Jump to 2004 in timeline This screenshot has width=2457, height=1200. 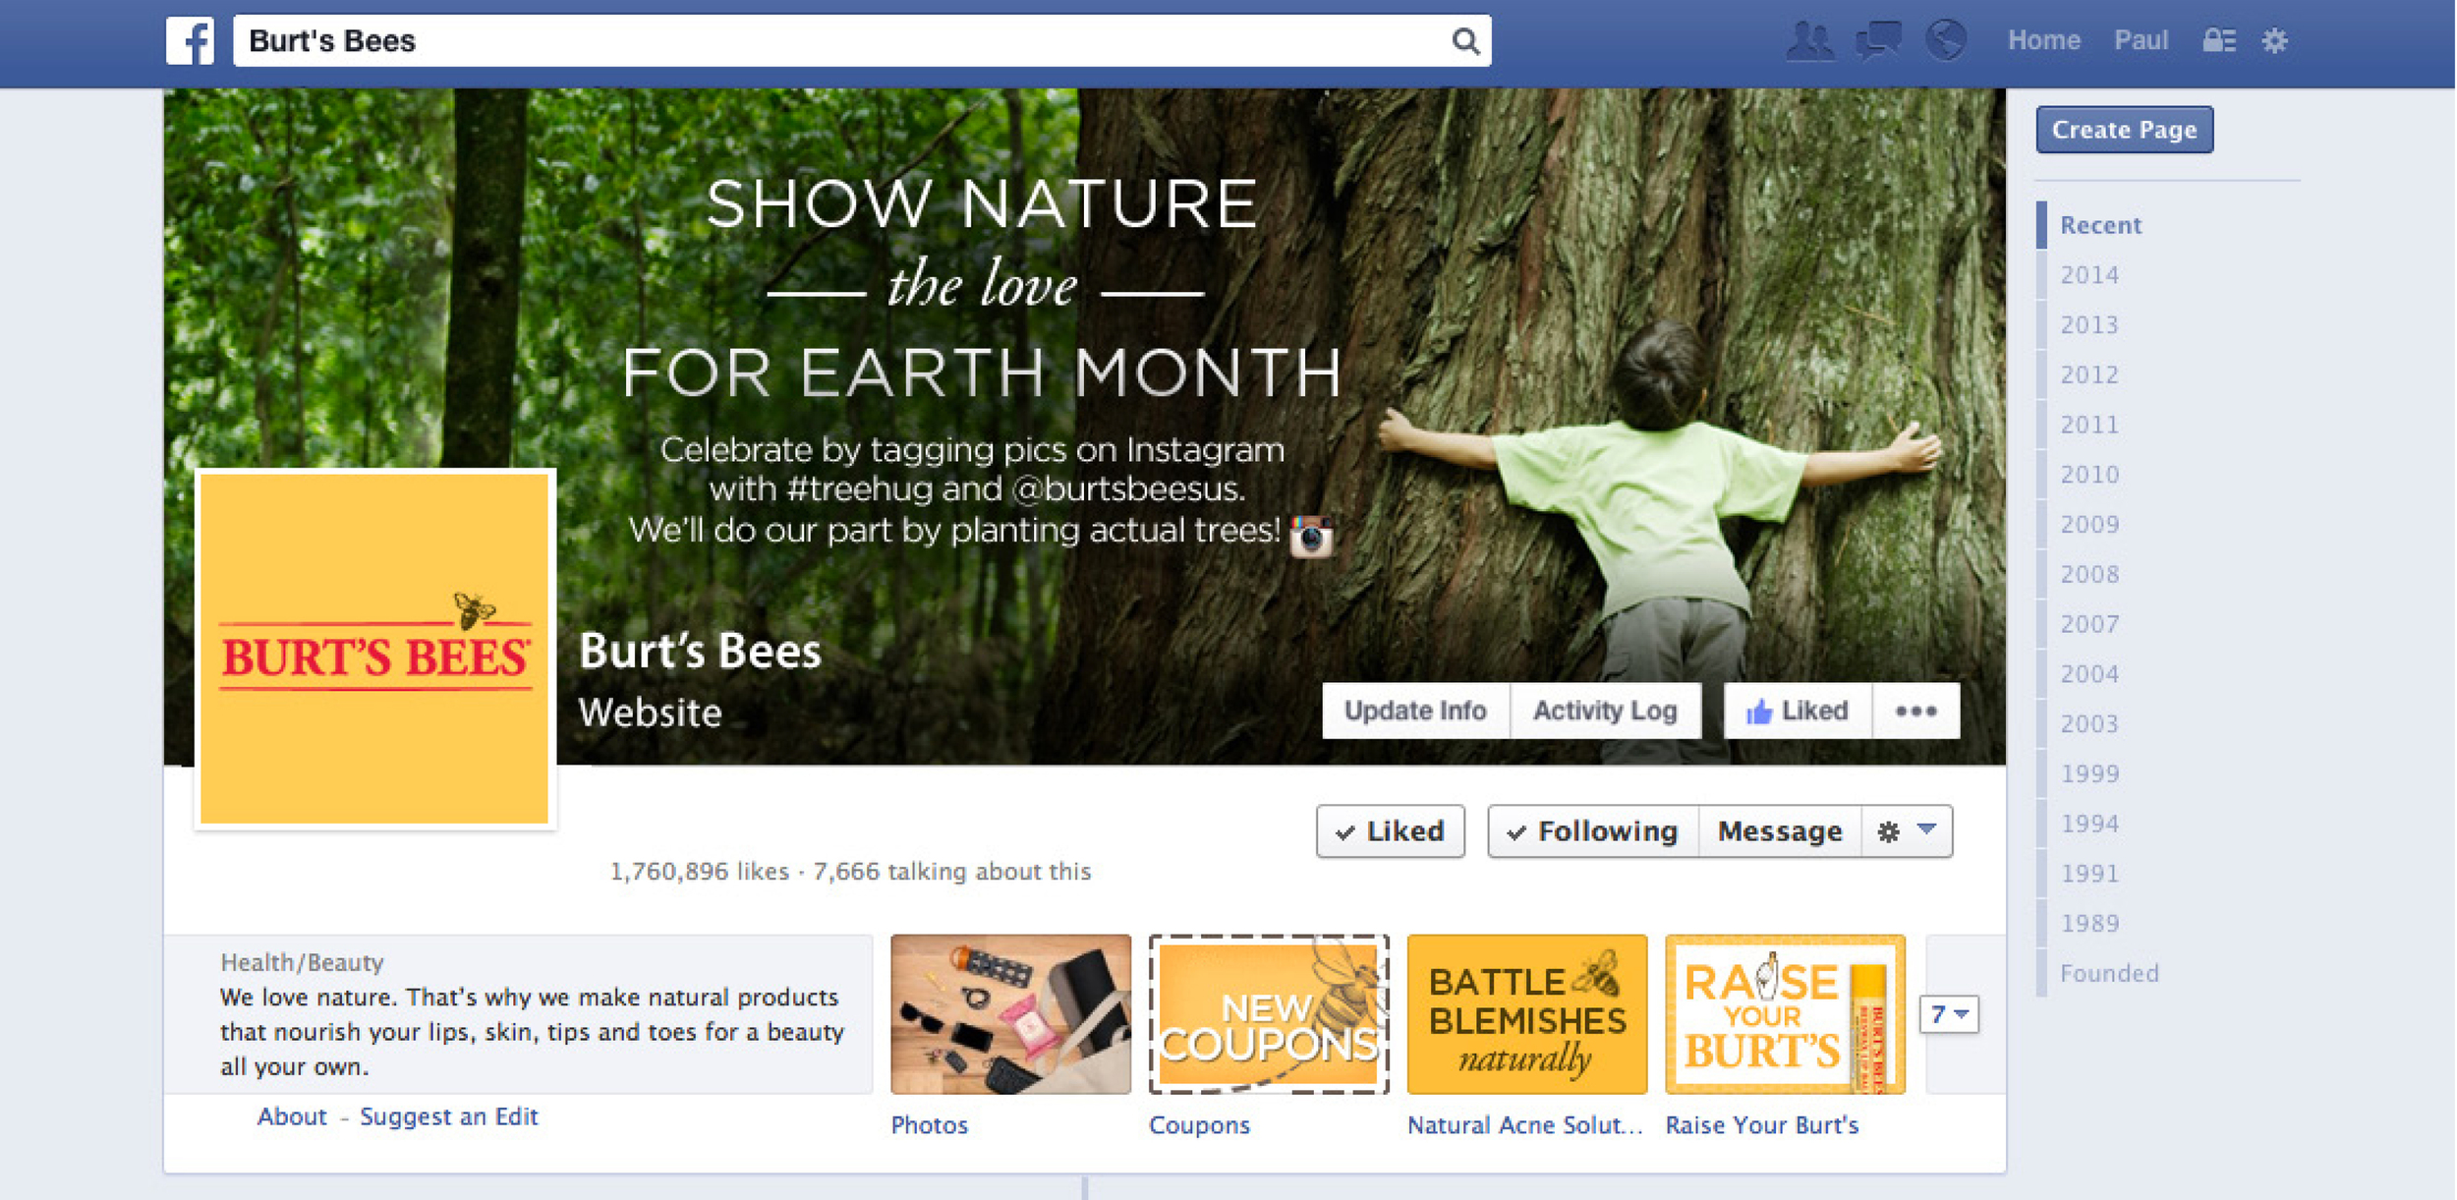point(2089,674)
